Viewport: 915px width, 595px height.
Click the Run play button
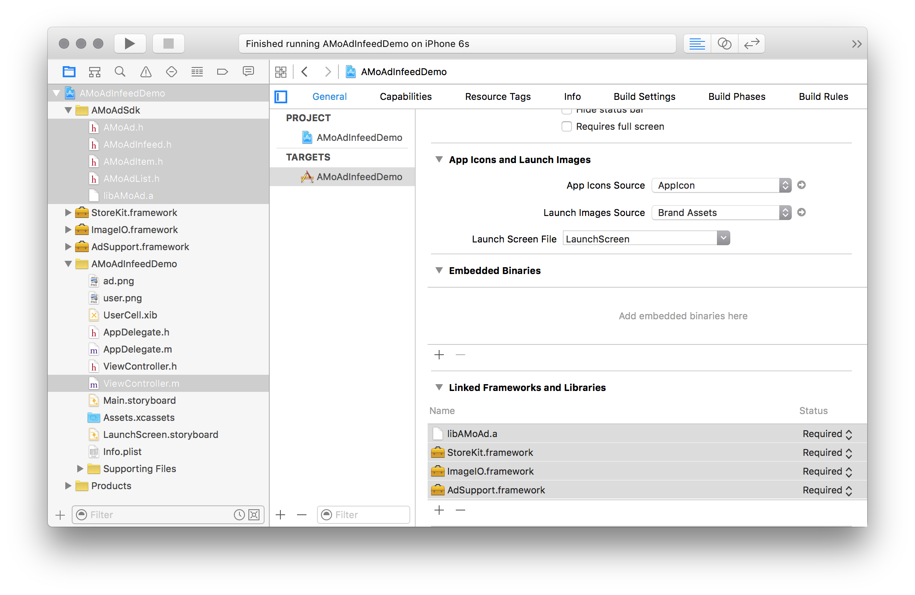(x=130, y=44)
